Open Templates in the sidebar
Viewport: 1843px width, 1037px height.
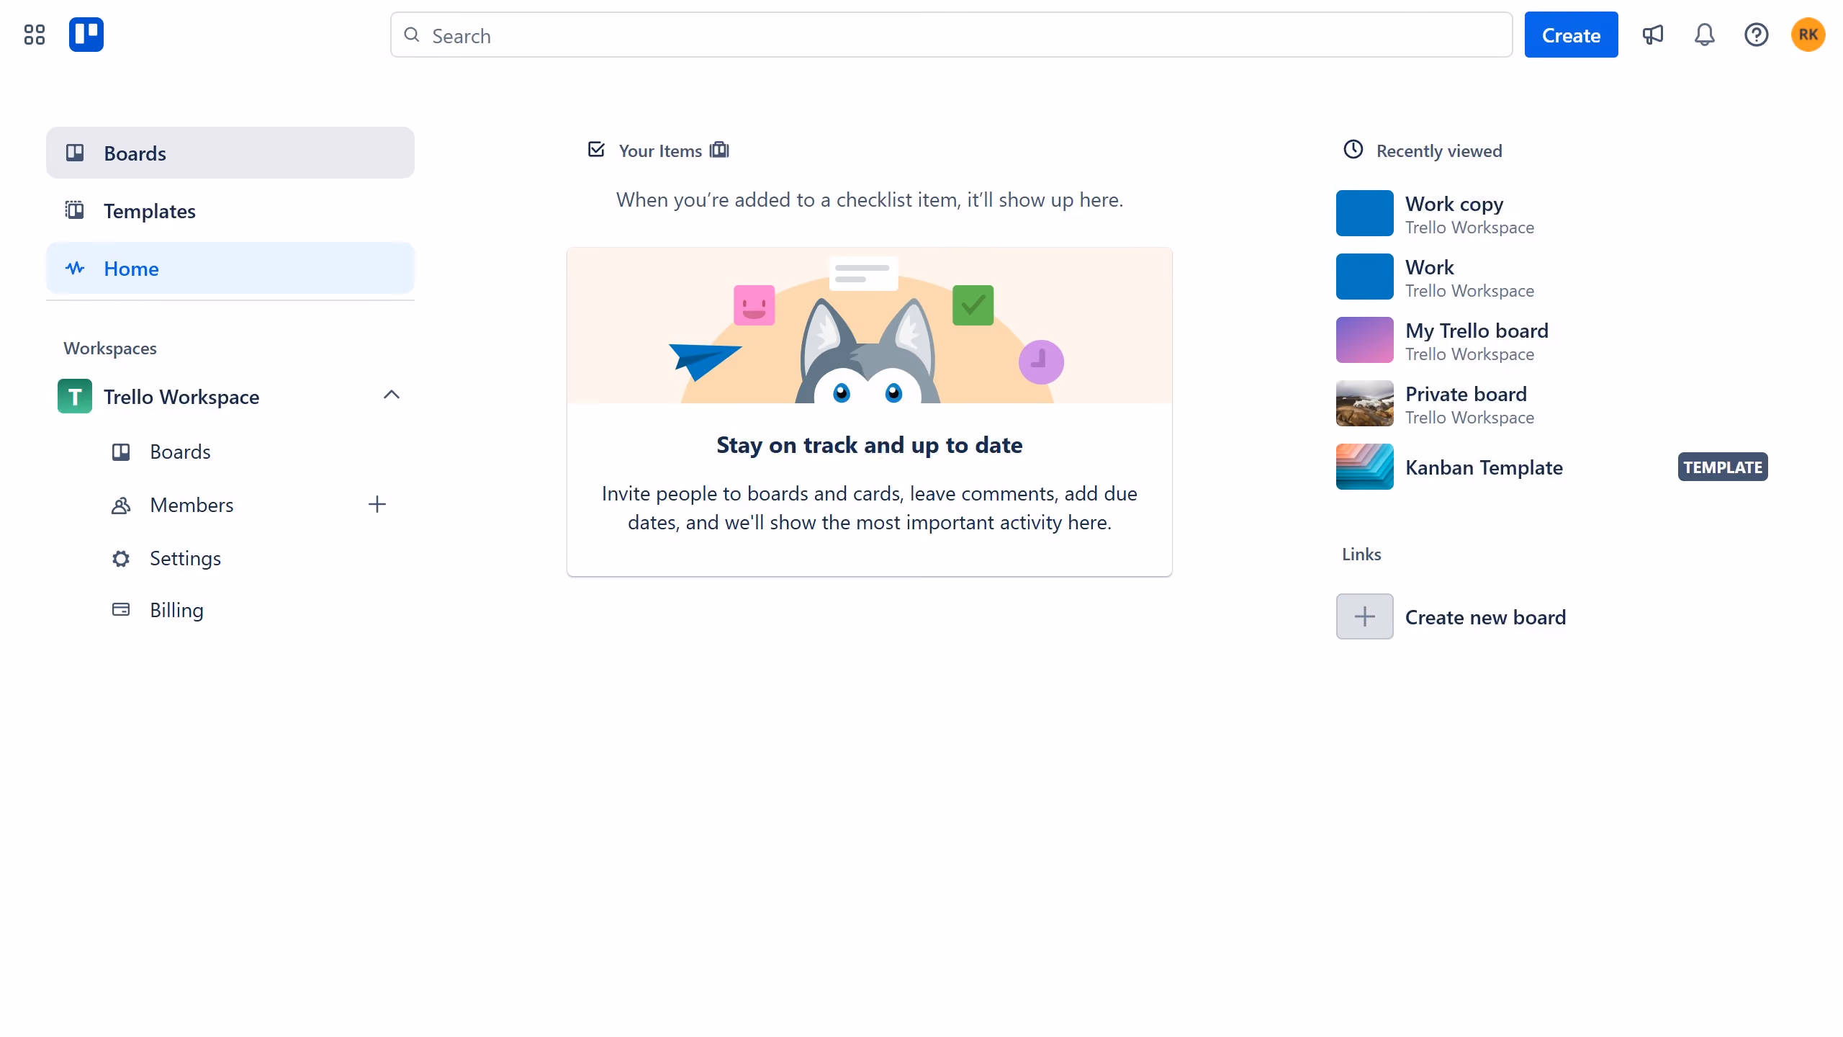point(230,210)
